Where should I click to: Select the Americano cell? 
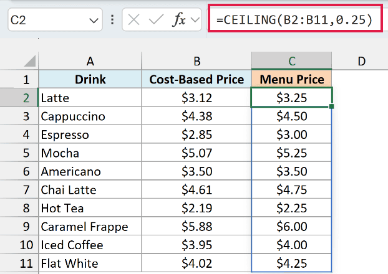coord(90,171)
